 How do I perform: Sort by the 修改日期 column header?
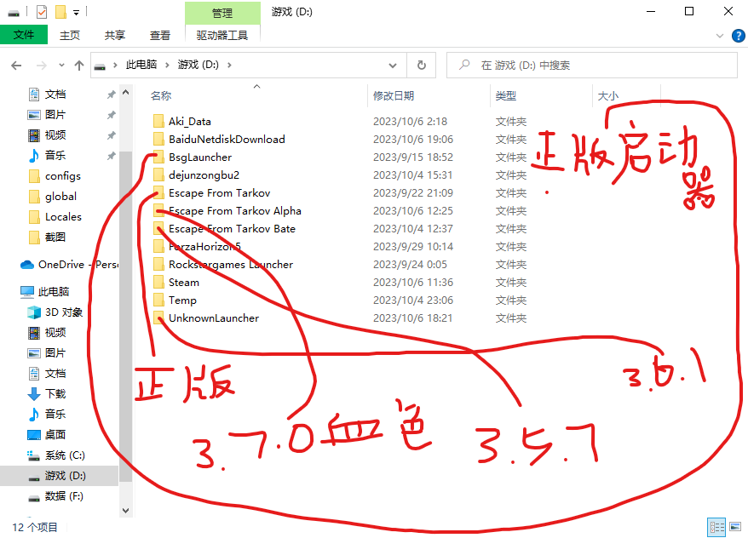(394, 96)
